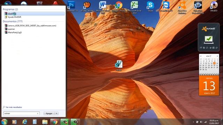Click the search box containing winrar
This screenshot has height=125, width=223.
coord(21,114)
